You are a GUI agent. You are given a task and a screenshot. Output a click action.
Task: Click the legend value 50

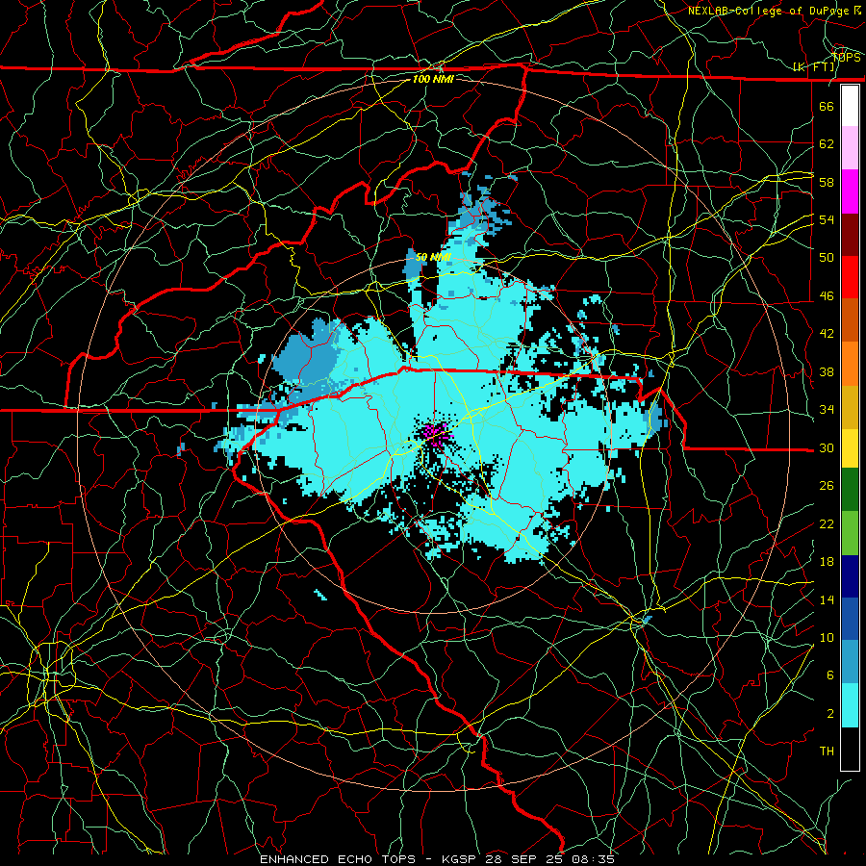tap(827, 258)
